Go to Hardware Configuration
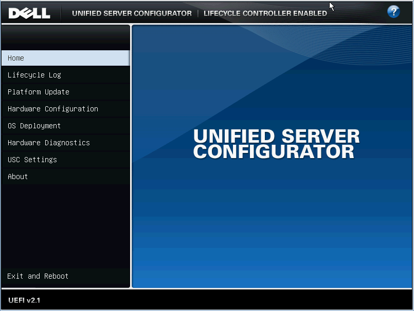Screen dimensions: 414x311 tap(66, 109)
